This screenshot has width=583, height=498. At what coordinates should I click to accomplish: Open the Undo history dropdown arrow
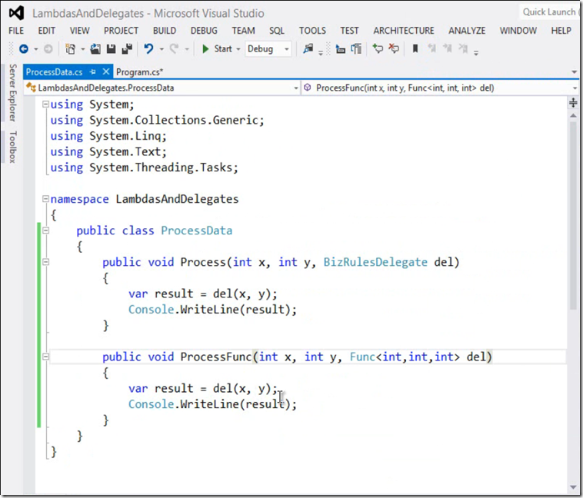pos(162,49)
